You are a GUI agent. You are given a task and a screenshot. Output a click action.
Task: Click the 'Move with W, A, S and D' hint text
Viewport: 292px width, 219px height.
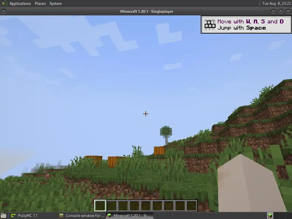tap(250, 21)
